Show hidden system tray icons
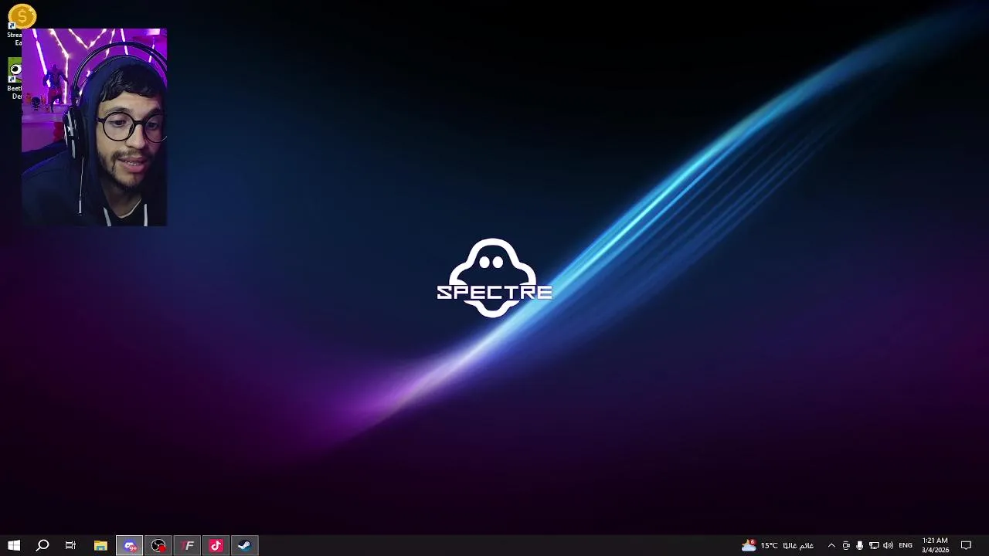 tap(831, 545)
